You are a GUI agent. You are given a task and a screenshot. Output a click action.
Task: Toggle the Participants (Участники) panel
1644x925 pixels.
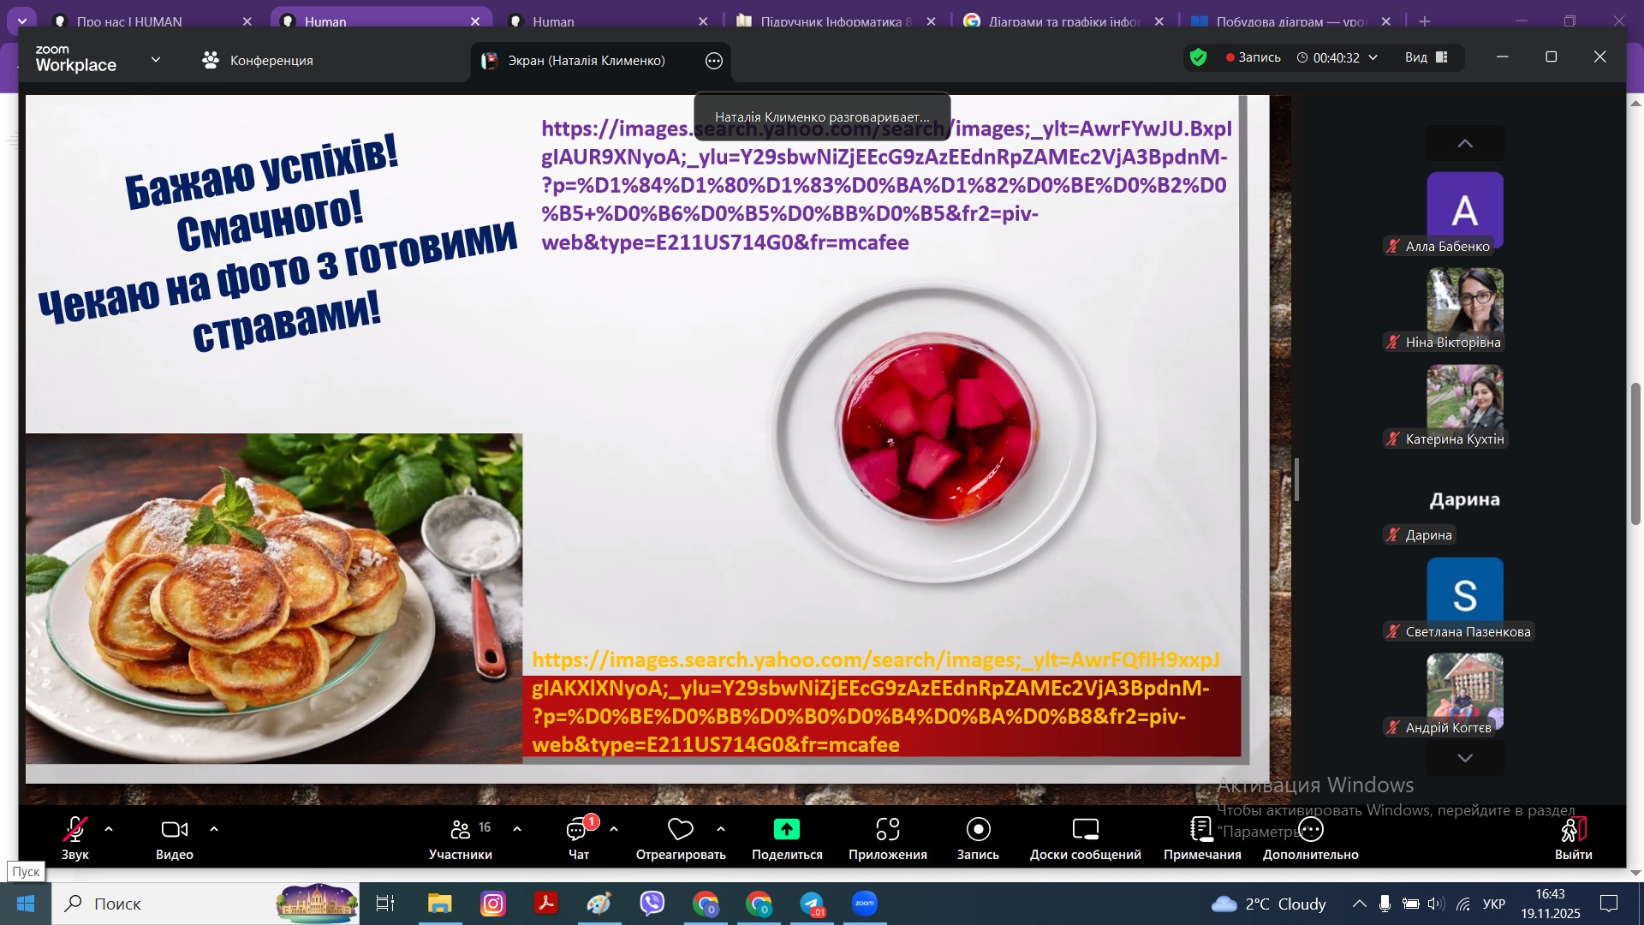click(461, 830)
